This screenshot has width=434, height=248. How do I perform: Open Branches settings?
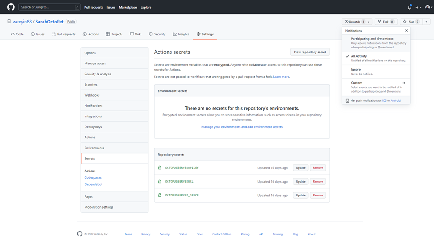pos(115,84)
